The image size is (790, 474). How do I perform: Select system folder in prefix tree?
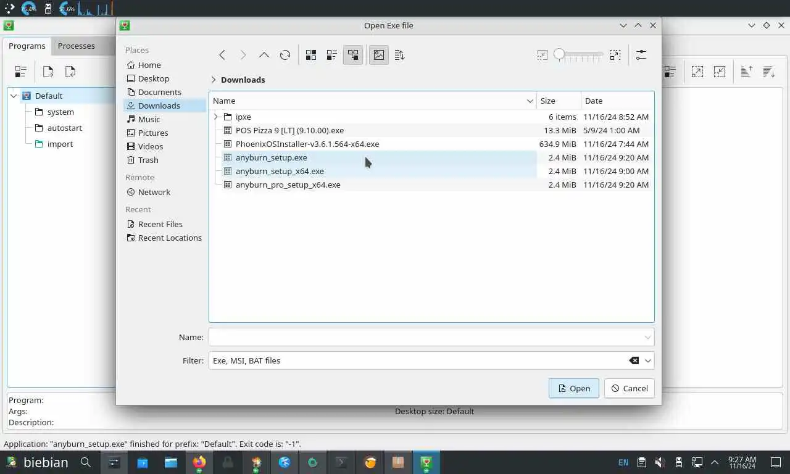point(60,112)
